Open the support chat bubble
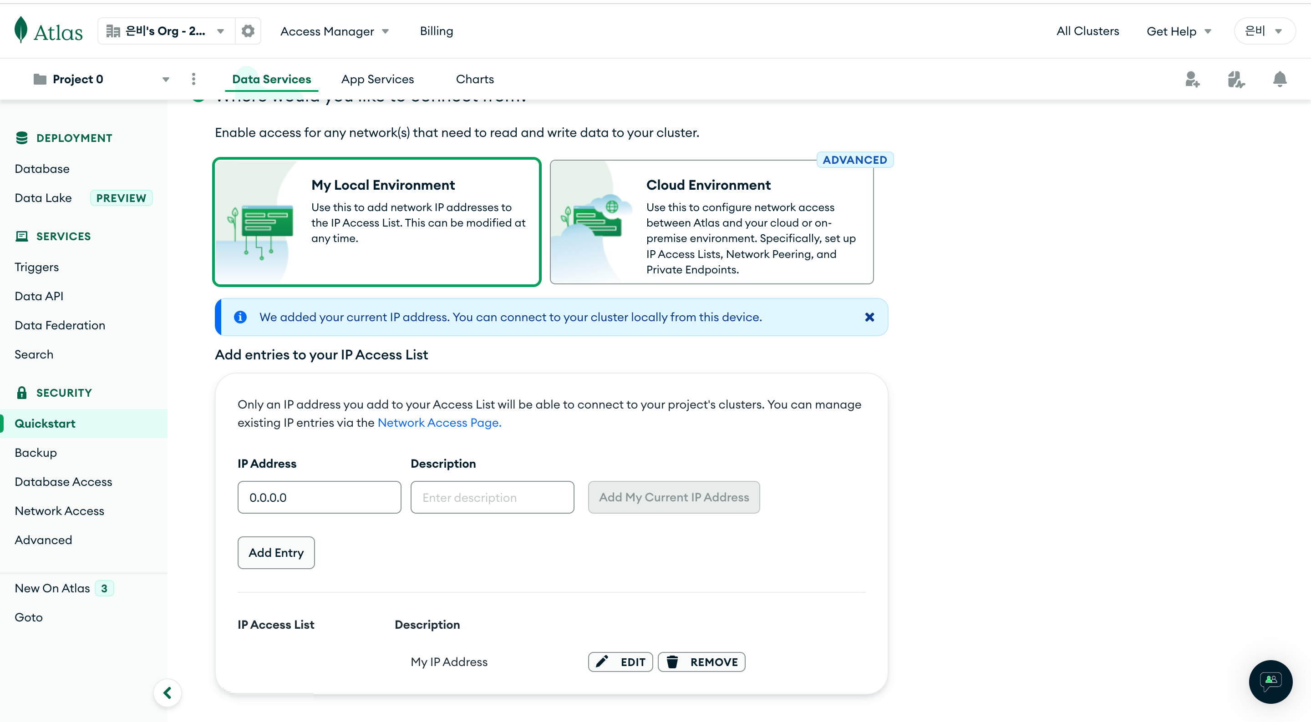This screenshot has height=722, width=1311. click(x=1270, y=682)
